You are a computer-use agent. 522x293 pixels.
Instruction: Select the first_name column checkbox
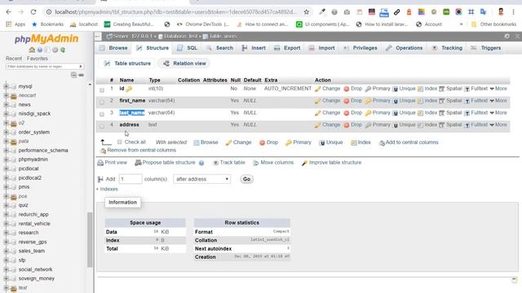(102, 102)
